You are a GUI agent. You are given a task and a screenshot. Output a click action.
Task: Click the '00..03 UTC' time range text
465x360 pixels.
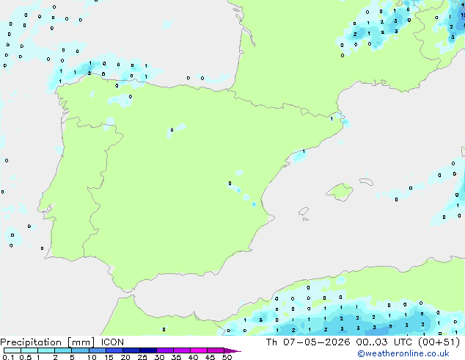click(x=384, y=342)
